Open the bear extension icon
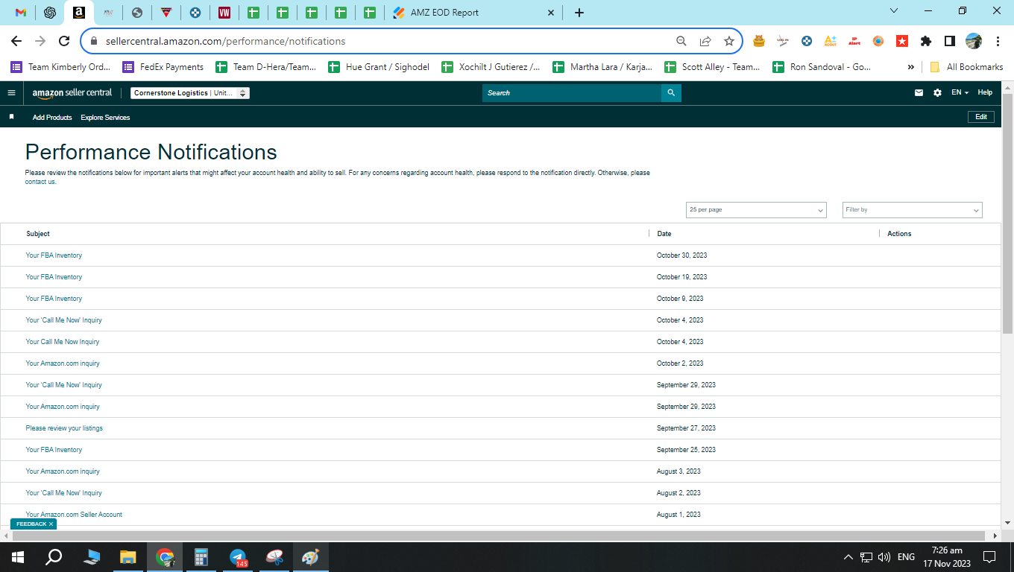This screenshot has height=572, width=1014. (x=759, y=41)
